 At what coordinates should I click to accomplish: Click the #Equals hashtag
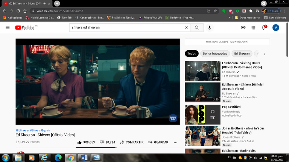[45, 130]
